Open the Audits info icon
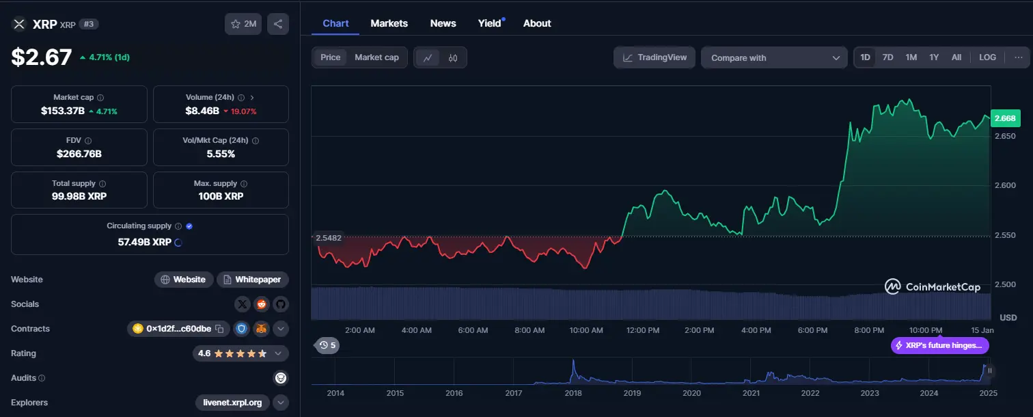The image size is (1033, 417). 42,378
